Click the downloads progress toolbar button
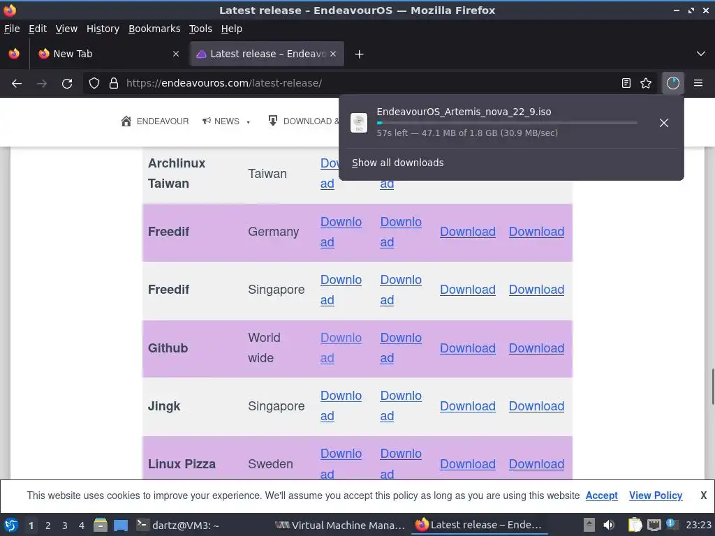 672,83
